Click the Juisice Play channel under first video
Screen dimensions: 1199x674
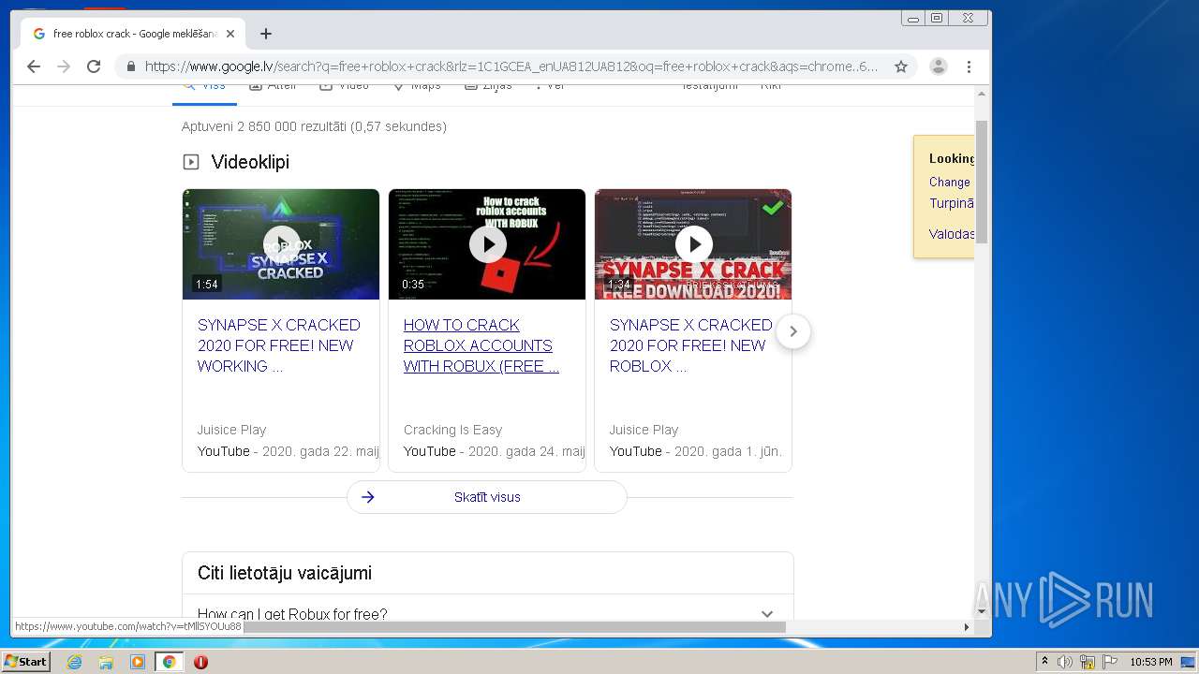(x=231, y=430)
